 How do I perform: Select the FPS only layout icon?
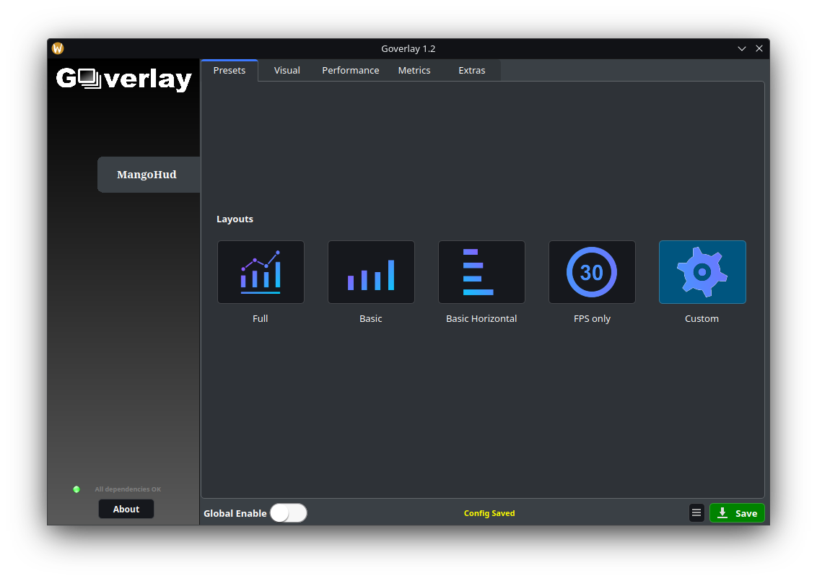tap(592, 272)
